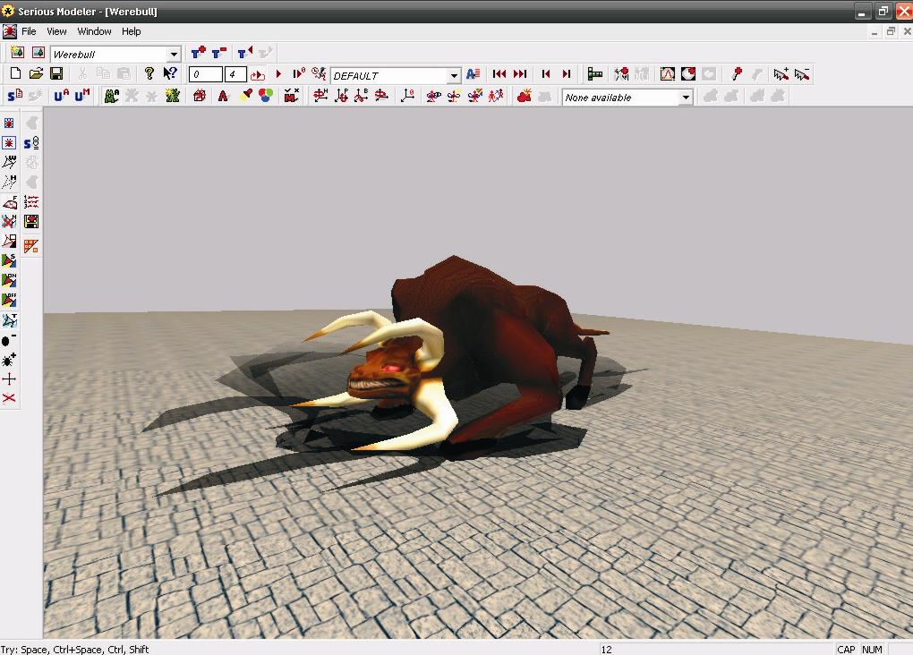Click the axis P pitch rotation icon

coord(341,96)
